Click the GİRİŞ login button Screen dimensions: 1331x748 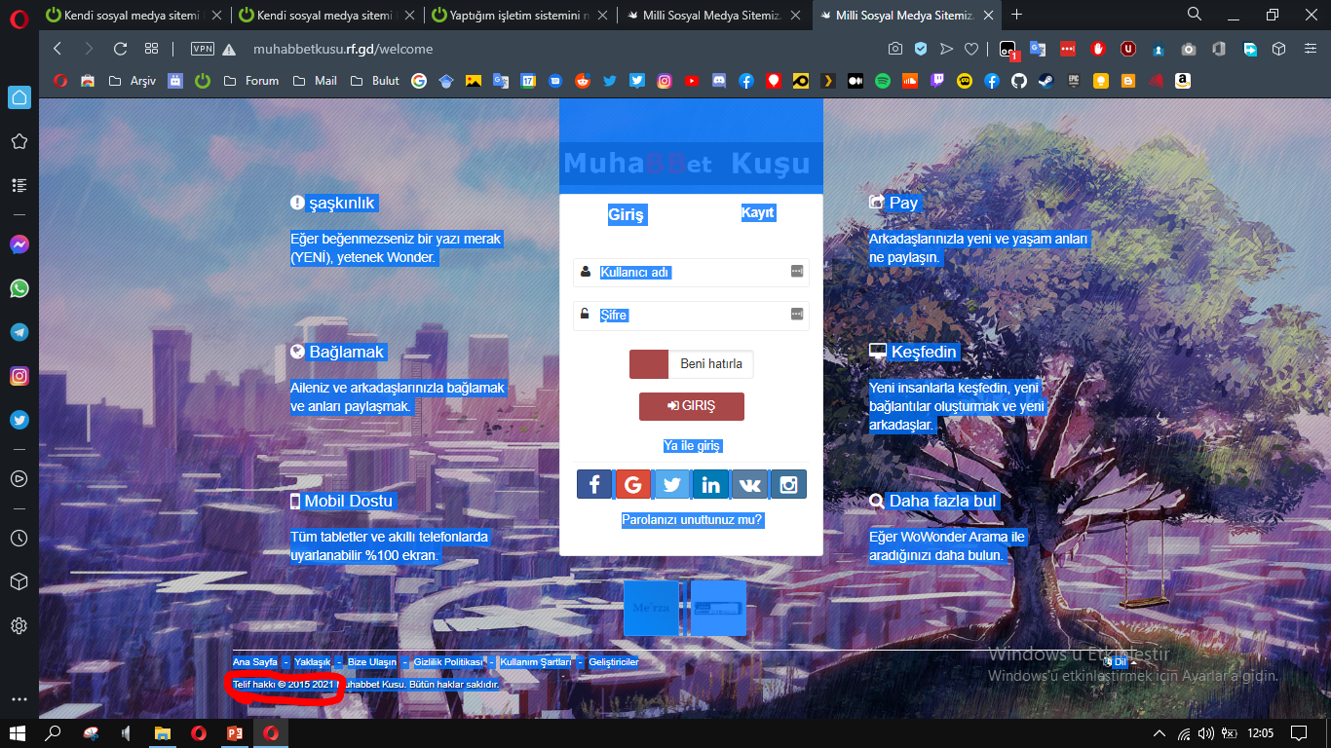click(692, 406)
